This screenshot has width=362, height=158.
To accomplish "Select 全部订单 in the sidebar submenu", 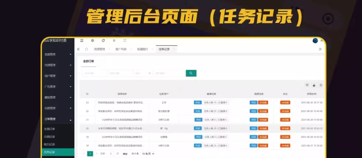I will 50,129.
